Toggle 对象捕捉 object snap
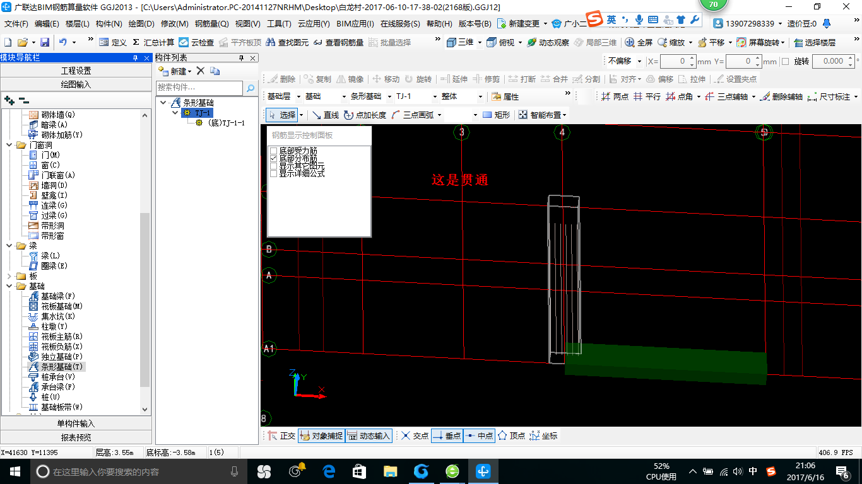Viewport: 862px width, 484px height. 321,435
